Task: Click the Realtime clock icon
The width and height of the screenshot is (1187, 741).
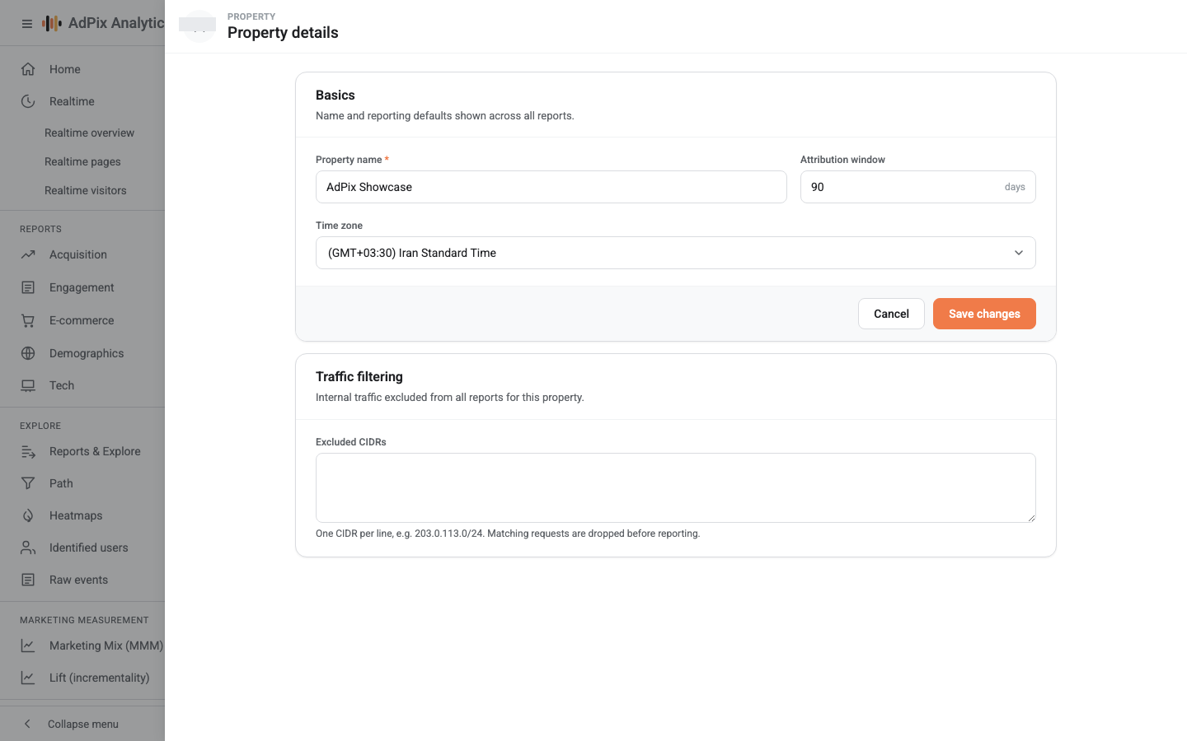Action: [x=28, y=101]
